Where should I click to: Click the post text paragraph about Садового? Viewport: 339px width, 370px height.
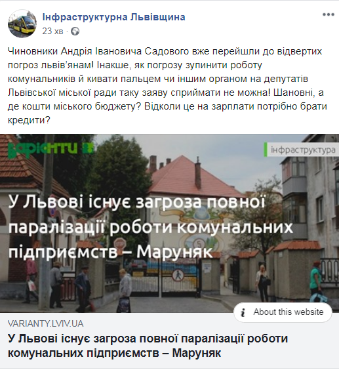pos(167,85)
